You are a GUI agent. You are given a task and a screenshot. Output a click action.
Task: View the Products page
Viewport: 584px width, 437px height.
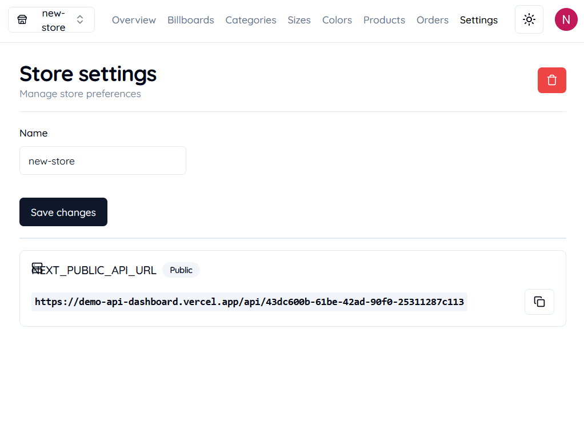tap(384, 20)
